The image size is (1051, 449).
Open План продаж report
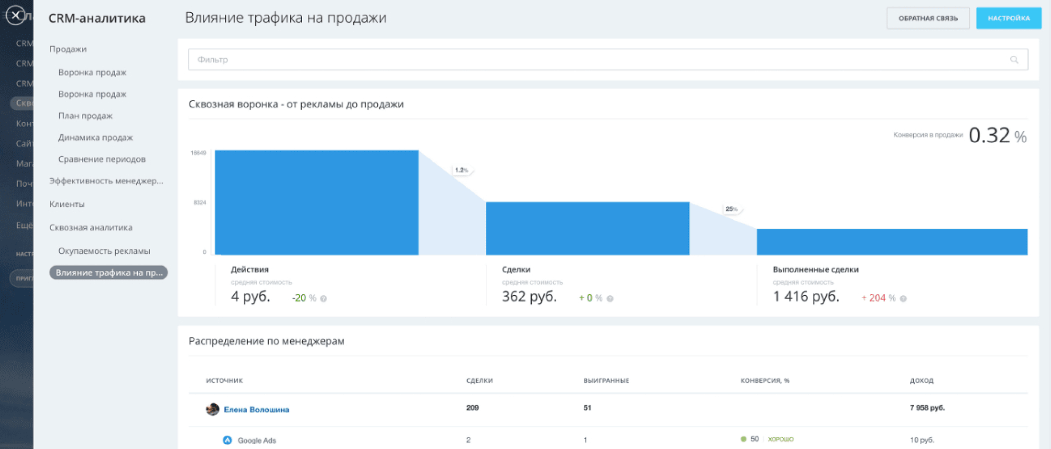[x=85, y=116]
